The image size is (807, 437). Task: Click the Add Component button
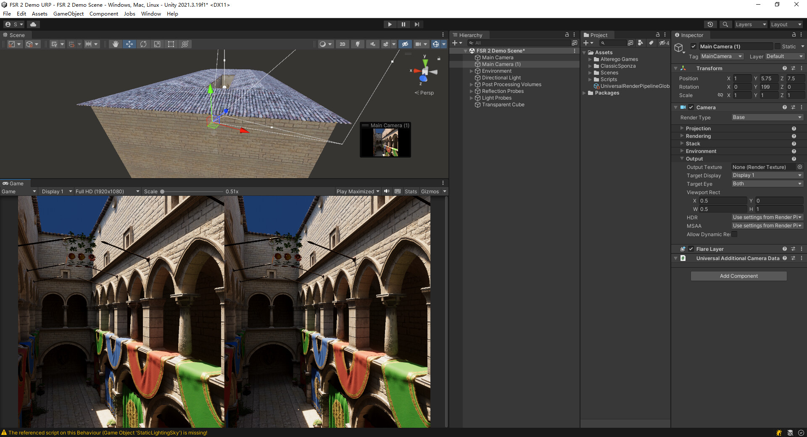[738, 276]
